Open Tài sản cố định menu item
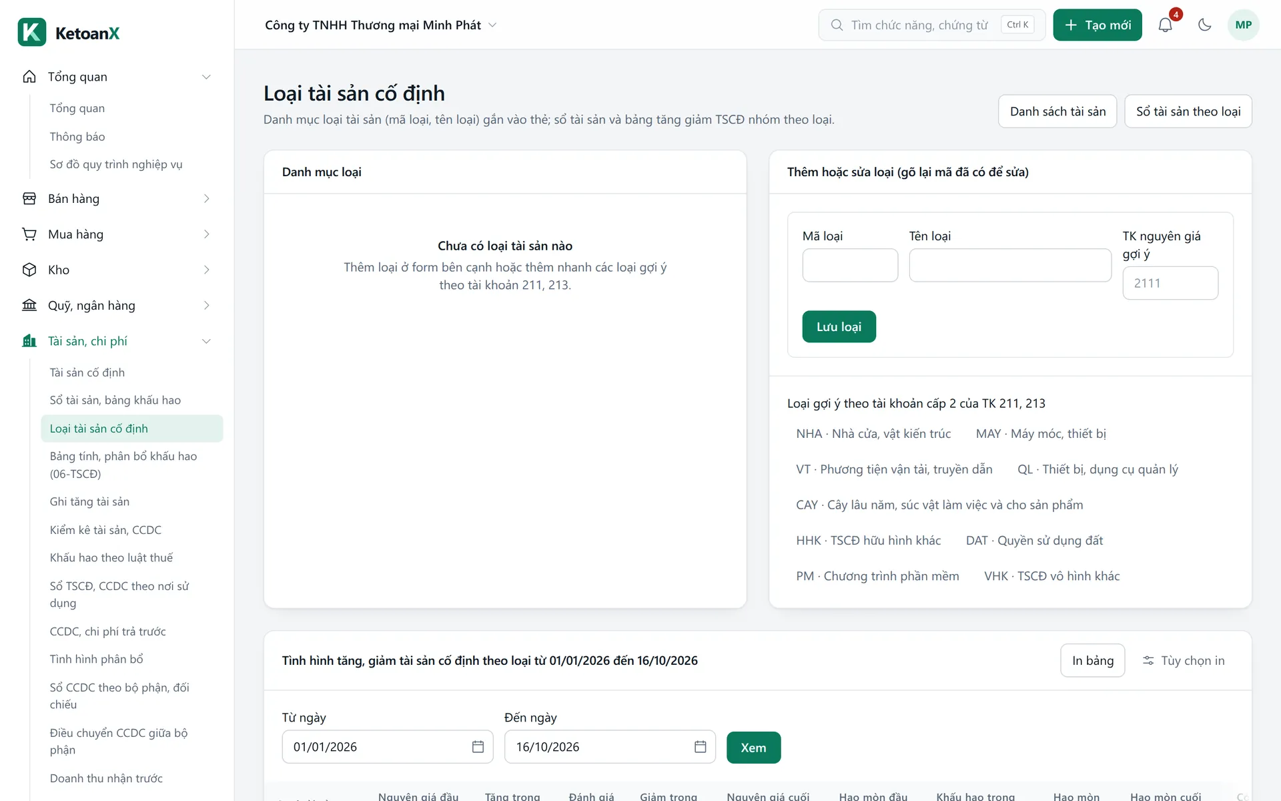The height and width of the screenshot is (801, 1281). point(132,372)
